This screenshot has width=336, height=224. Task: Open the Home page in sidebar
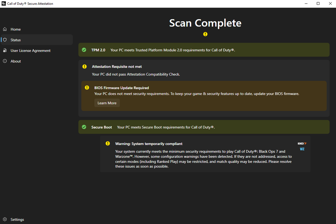[x=37, y=29]
